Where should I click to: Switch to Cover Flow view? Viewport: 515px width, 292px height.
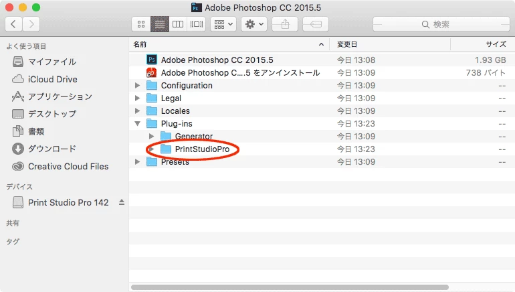click(x=197, y=24)
